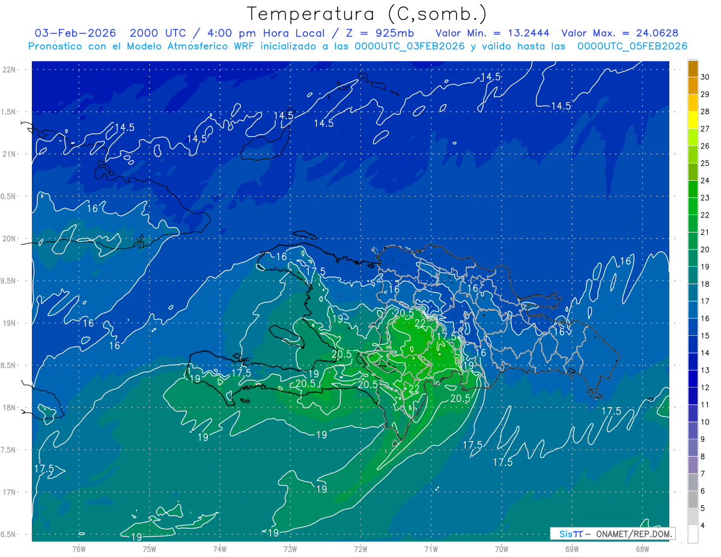This screenshot has height=557, width=721.
Task: Click the "69W" longitude axis label
Action: pos(572,549)
